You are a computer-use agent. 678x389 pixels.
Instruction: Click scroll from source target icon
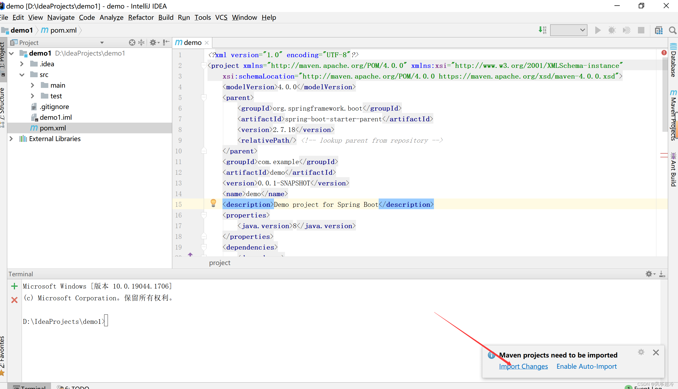tap(132, 42)
